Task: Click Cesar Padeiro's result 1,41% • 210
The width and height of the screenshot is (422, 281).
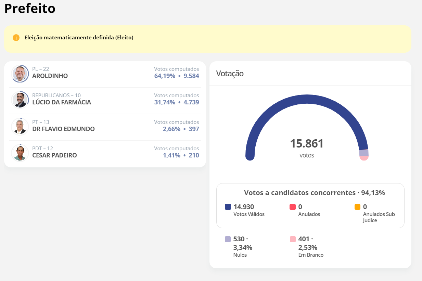Action: tap(181, 155)
